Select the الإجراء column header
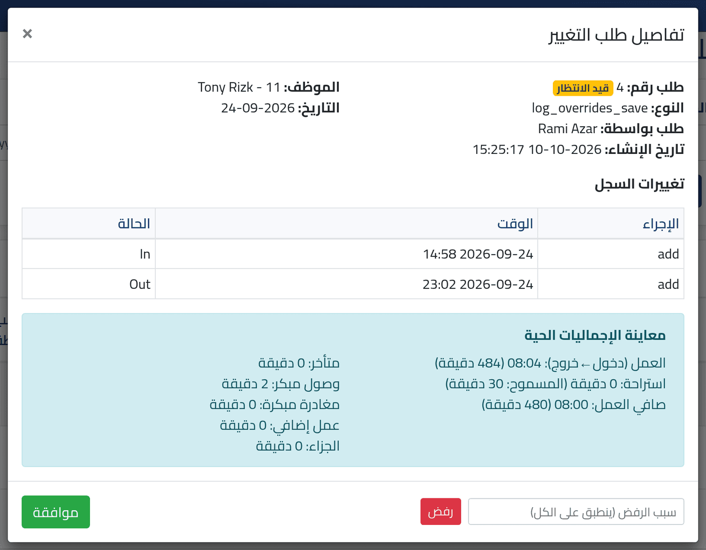 [611, 224]
